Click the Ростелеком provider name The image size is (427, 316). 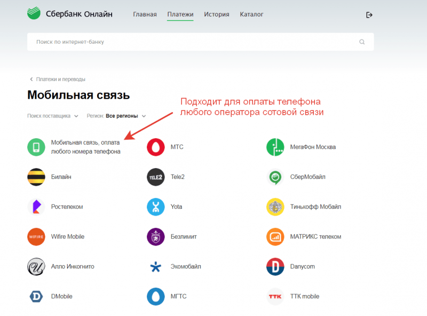pos(67,207)
